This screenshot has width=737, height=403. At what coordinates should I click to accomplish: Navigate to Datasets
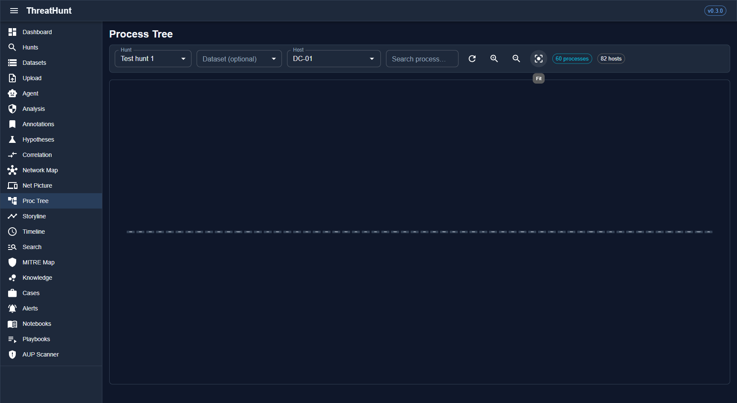[51, 63]
